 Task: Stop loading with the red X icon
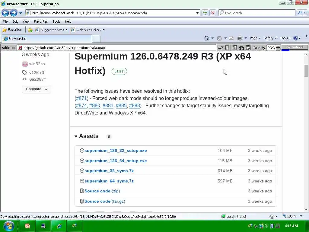pos(213,13)
